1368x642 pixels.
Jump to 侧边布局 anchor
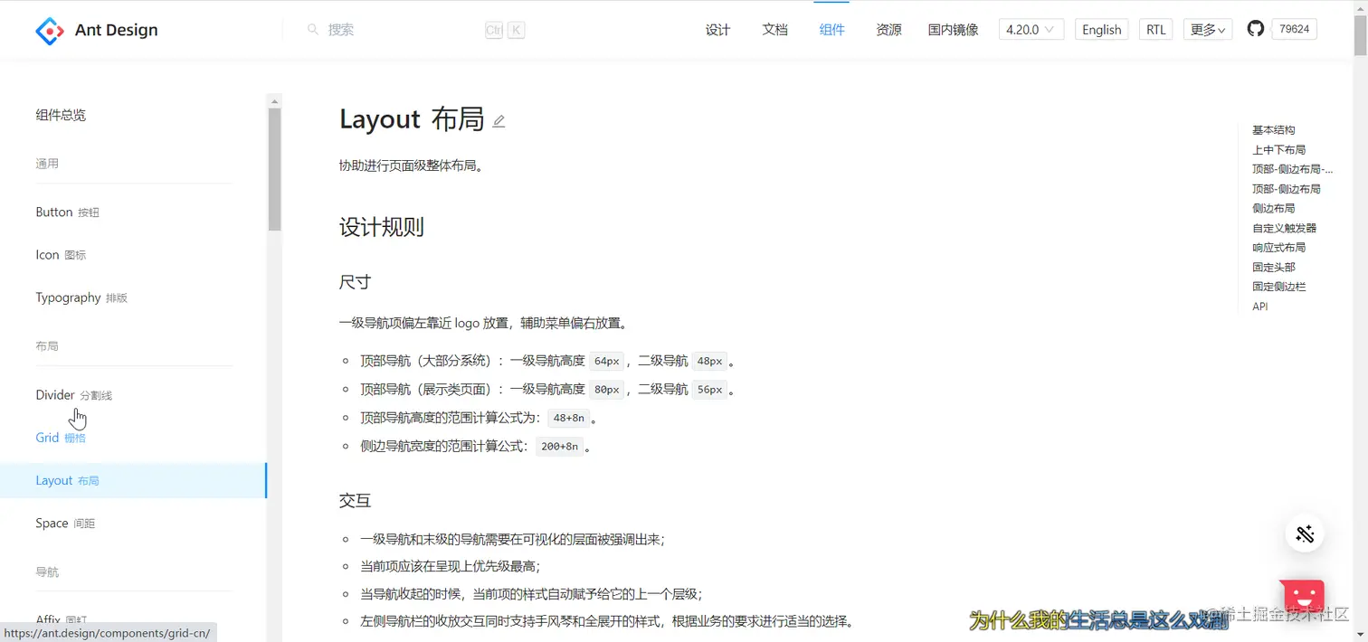coord(1273,209)
